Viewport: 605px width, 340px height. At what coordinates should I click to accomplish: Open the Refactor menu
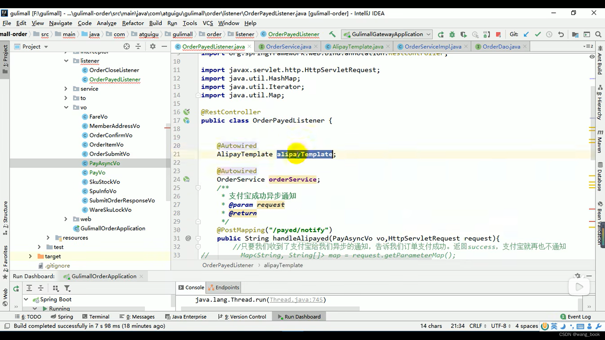point(133,23)
